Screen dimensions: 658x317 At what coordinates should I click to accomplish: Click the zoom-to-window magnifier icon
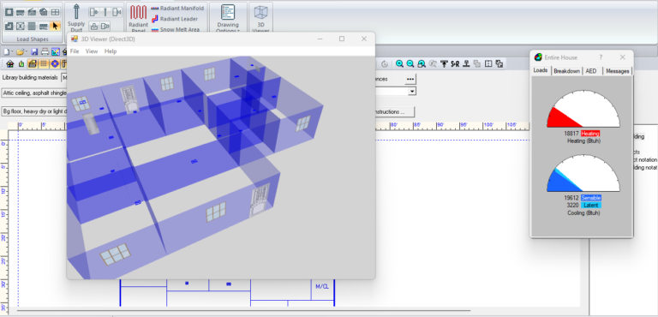(x=422, y=63)
